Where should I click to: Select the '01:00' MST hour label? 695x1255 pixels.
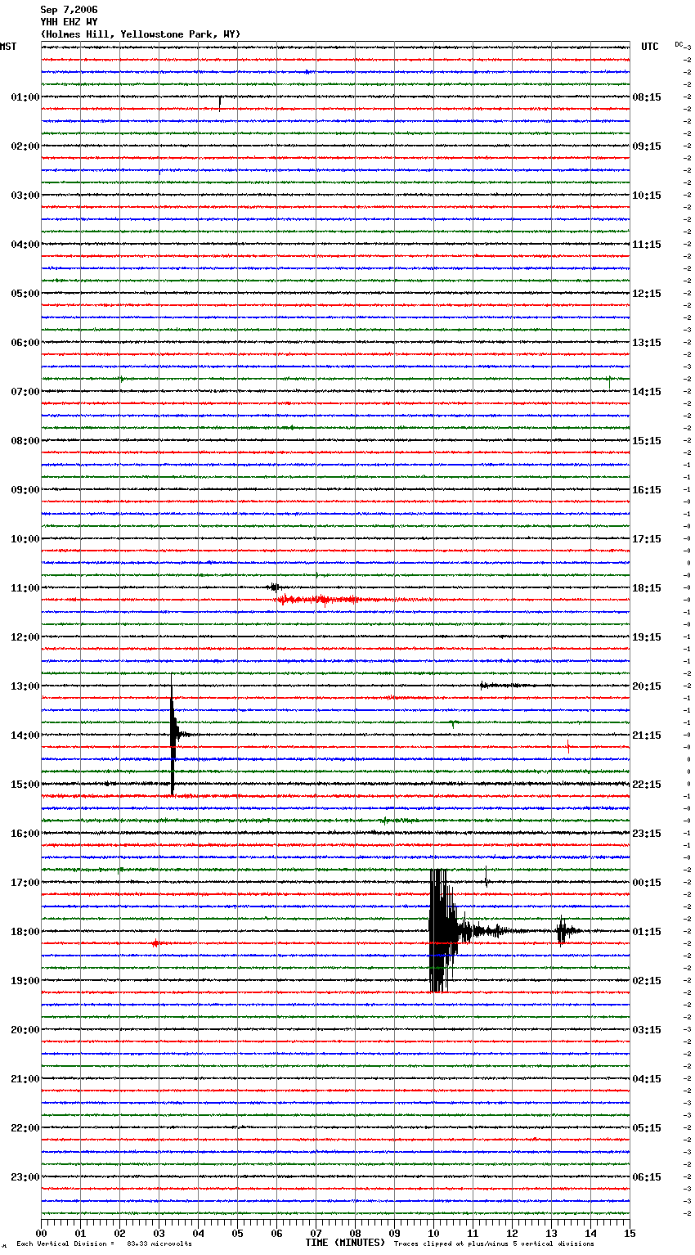click(x=25, y=97)
